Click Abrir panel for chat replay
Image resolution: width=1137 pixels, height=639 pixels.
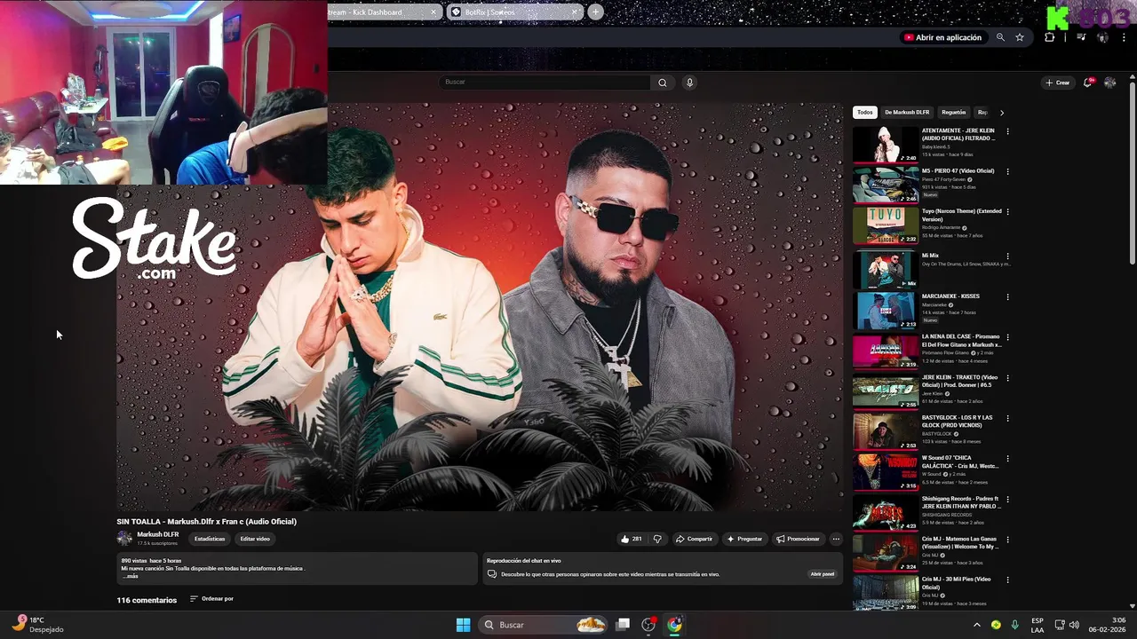tap(822, 574)
